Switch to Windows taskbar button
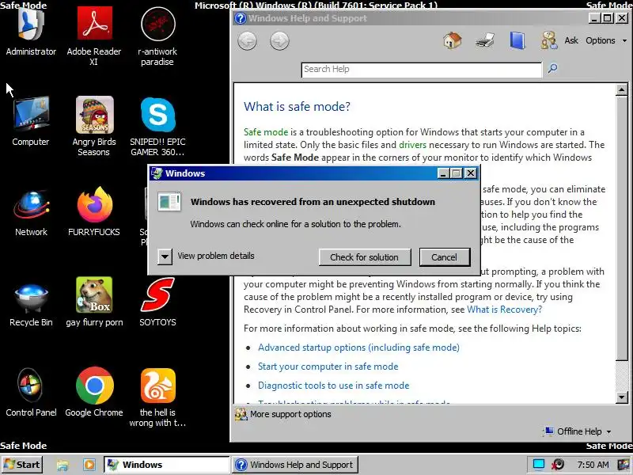The width and height of the screenshot is (633, 475). pyautogui.click(x=166, y=465)
